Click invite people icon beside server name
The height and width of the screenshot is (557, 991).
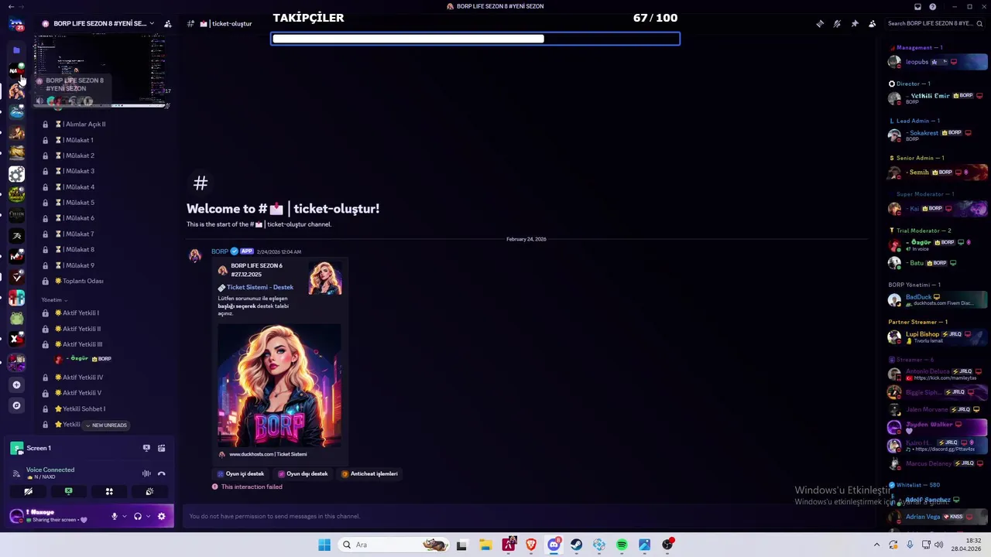pos(167,24)
